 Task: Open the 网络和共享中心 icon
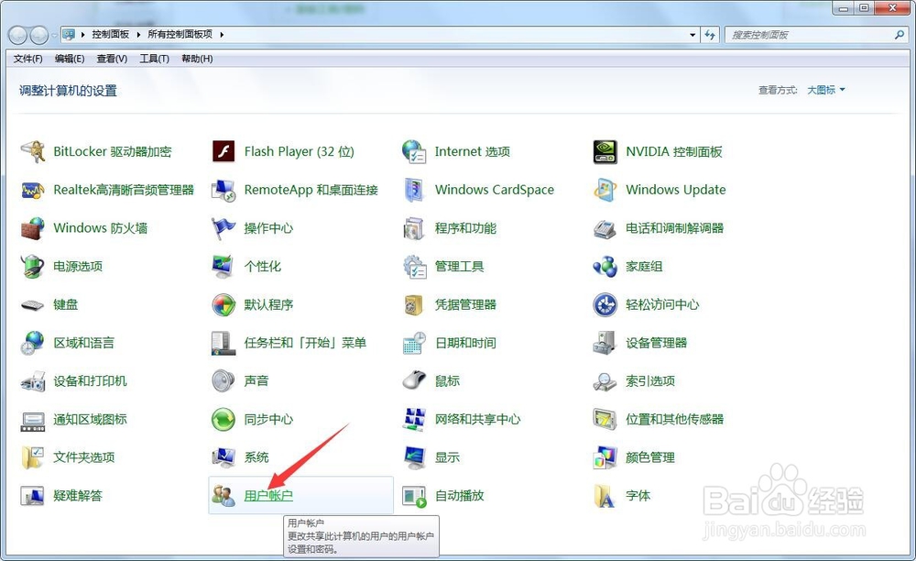click(414, 420)
